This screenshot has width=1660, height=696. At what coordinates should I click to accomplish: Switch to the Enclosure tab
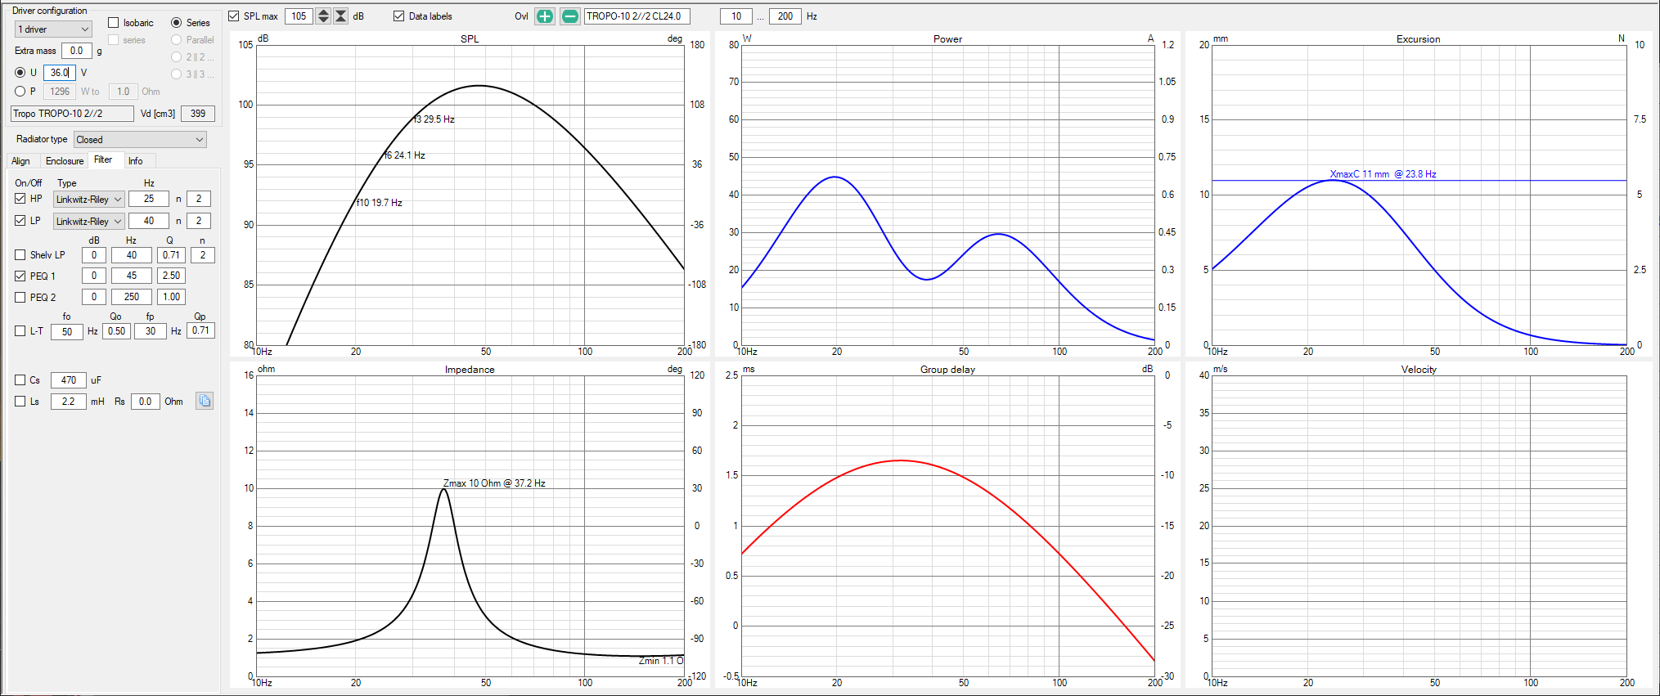click(65, 161)
